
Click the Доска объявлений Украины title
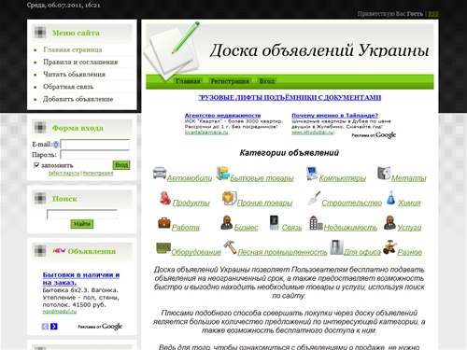(x=319, y=50)
